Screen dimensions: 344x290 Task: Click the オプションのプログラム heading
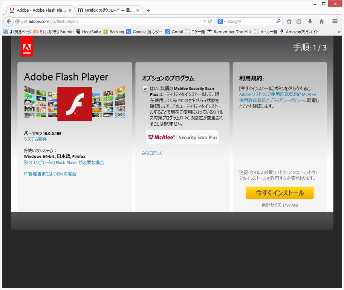[x=169, y=78]
